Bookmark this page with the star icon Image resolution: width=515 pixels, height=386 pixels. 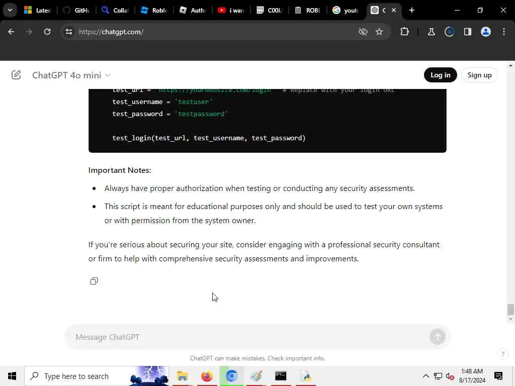[x=379, y=32]
